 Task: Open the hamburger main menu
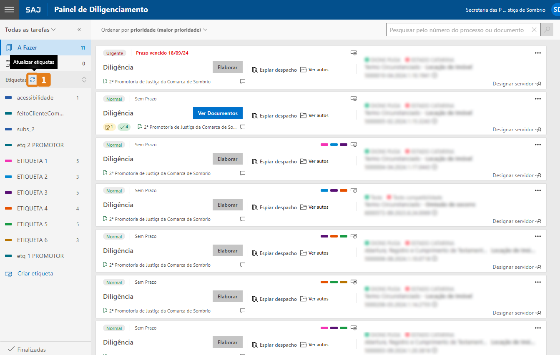9,10
